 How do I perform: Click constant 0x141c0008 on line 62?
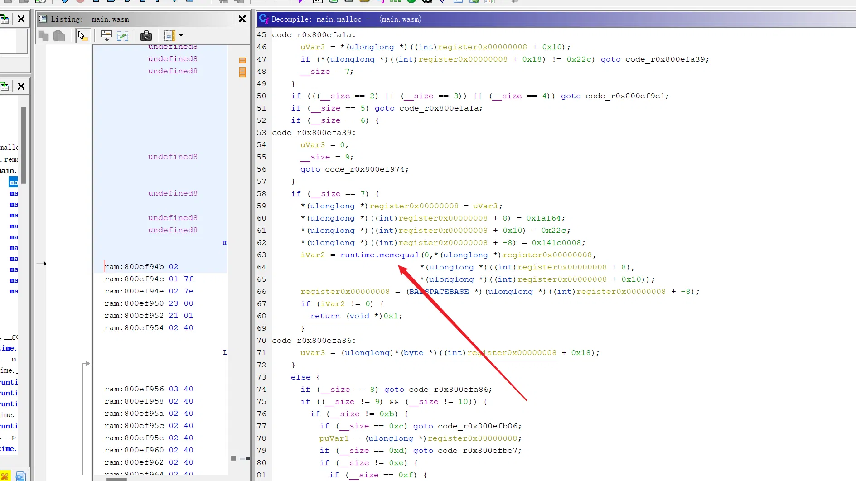coord(556,243)
